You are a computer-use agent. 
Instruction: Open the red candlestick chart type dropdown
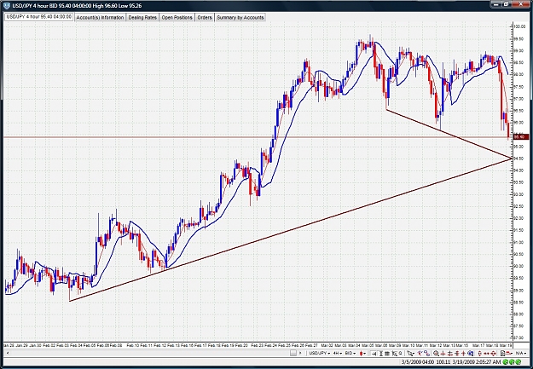(x=362, y=354)
